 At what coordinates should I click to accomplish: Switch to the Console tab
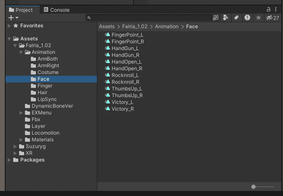(x=56, y=10)
